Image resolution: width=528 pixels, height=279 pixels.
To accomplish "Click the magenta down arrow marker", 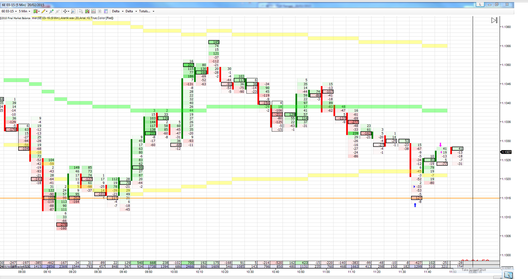I will click(x=440, y=145).
